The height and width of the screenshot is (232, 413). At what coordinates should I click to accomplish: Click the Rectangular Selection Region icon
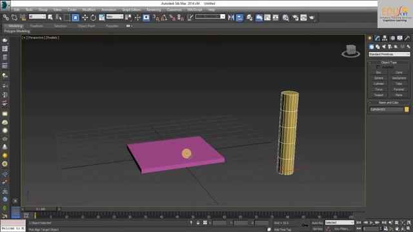[67, 17]
